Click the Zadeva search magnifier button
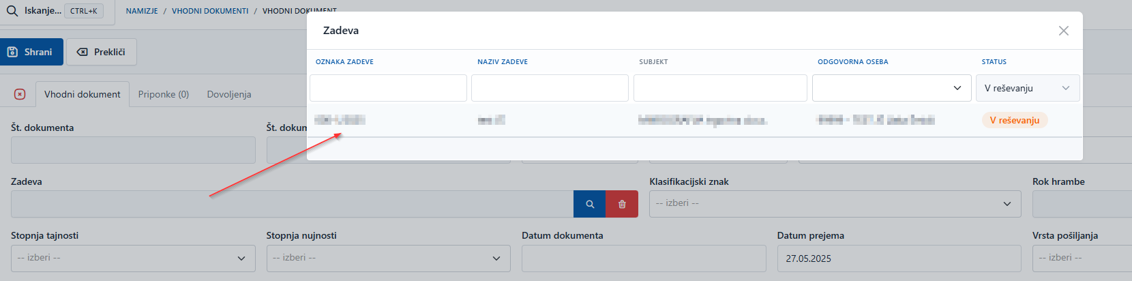This screenshot has width=1132, height=281. [x=590, y=204]
